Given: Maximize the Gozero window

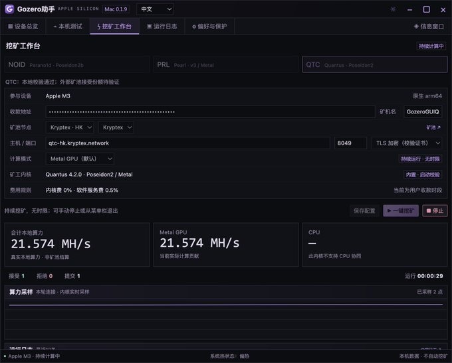Looking at the screenshot, I should click(426, 9).
